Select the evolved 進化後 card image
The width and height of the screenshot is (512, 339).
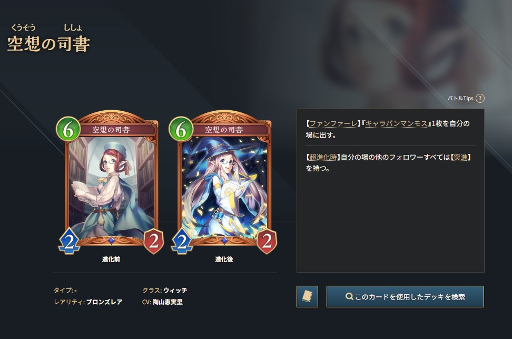coord(224,182)
